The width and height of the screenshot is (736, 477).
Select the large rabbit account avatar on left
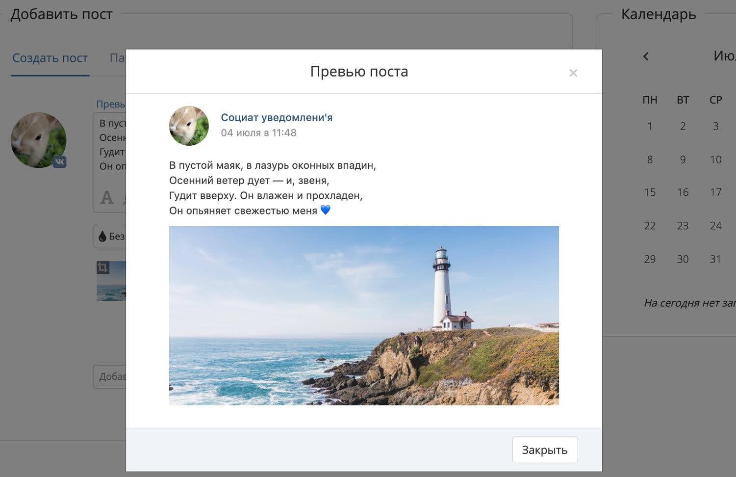tap(38, 139)
